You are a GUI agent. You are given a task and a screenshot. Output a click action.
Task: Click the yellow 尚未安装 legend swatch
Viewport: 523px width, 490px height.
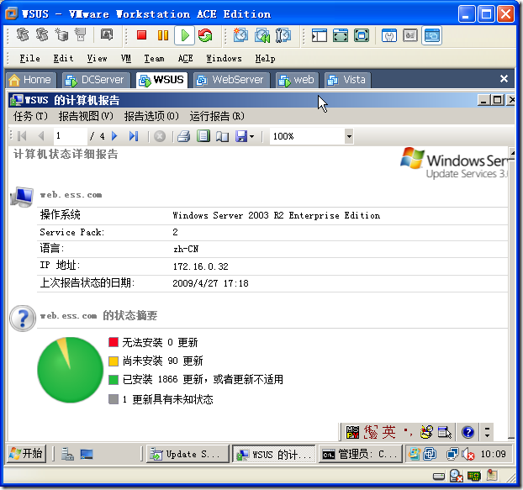click(x=114, y=361)
